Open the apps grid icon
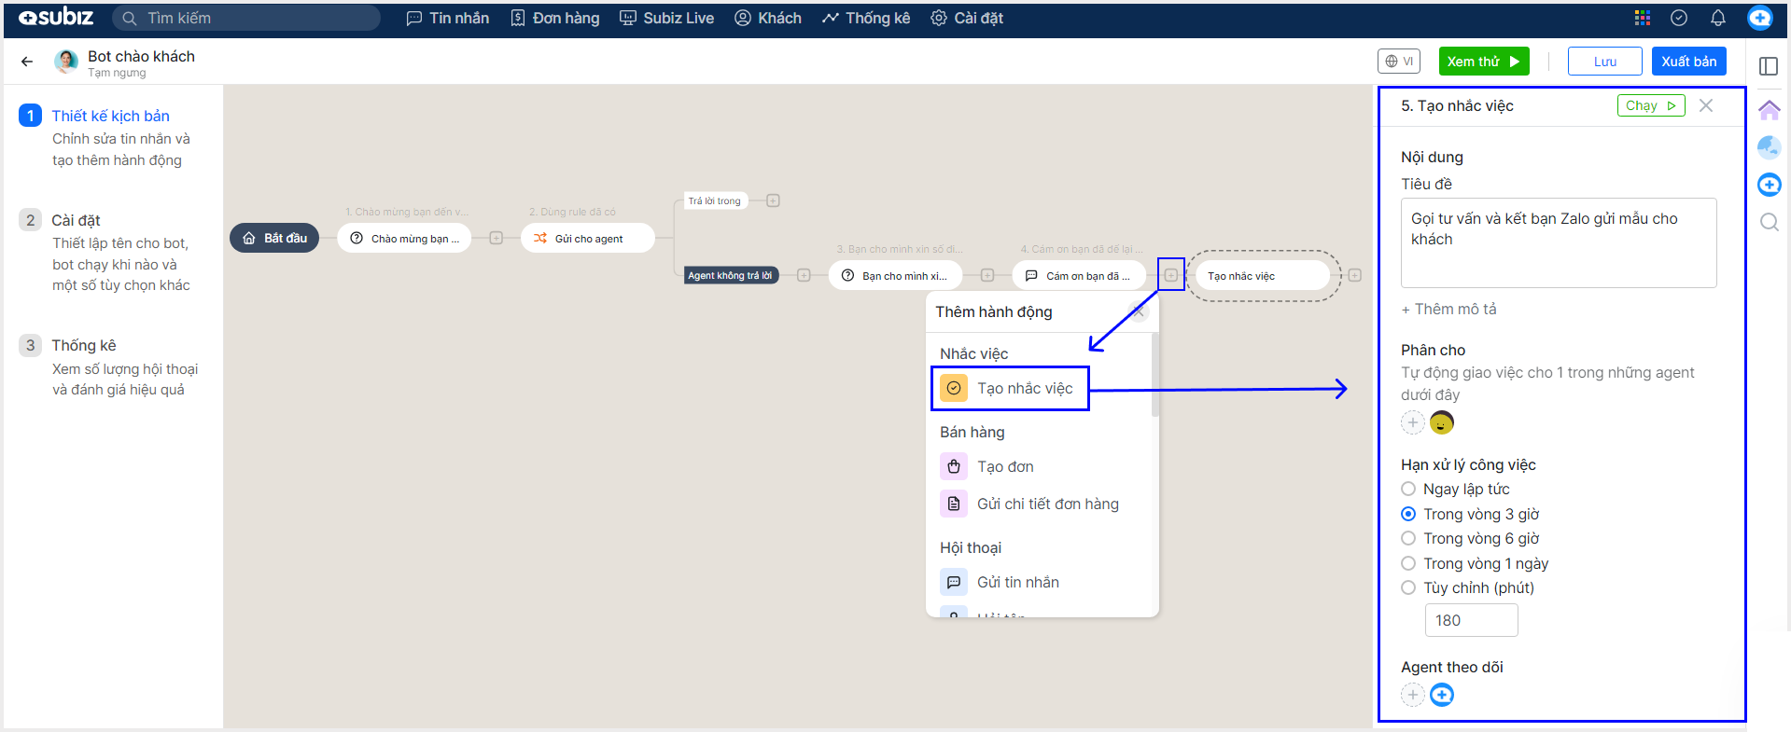 (x=1643, y=18)
